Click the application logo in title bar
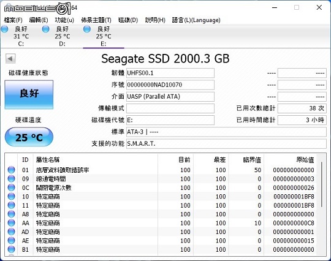 coord(37,9)
